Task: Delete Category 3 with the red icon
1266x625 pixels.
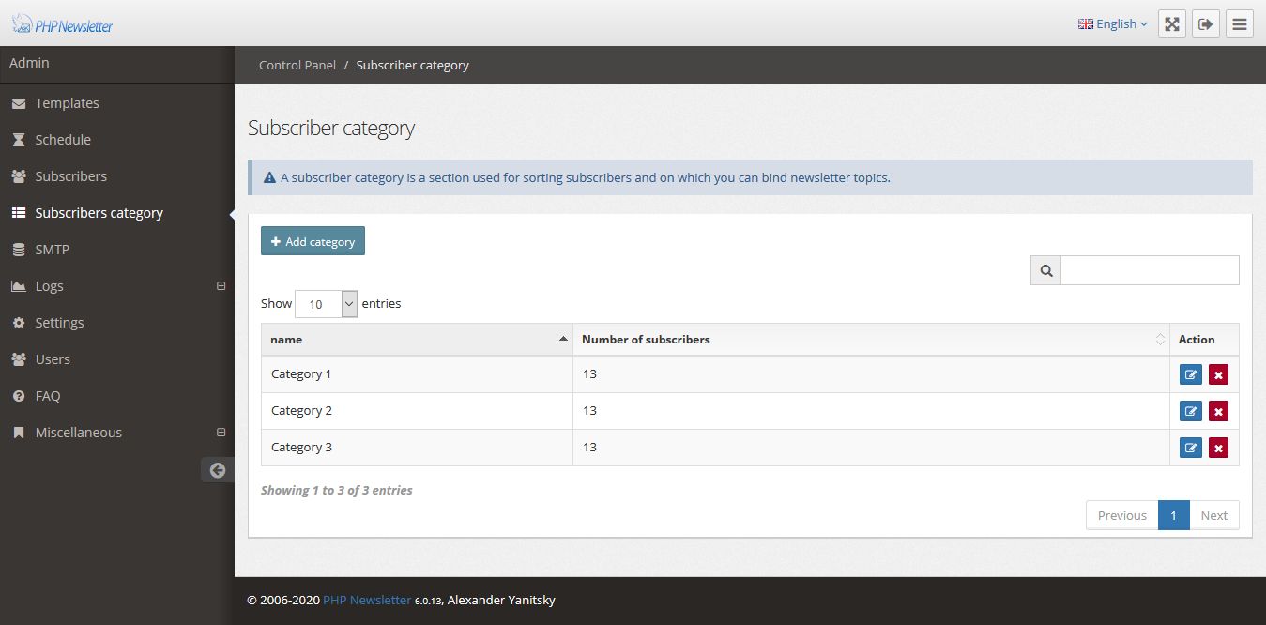Action: pos(1218,448)
